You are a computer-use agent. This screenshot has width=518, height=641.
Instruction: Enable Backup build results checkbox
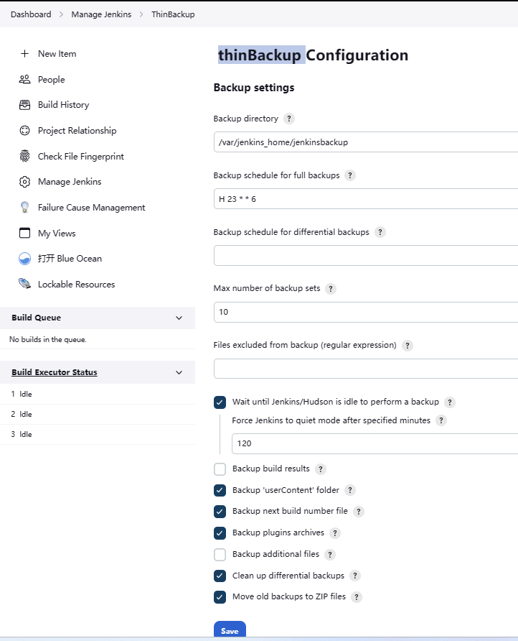tap(220, 469)
